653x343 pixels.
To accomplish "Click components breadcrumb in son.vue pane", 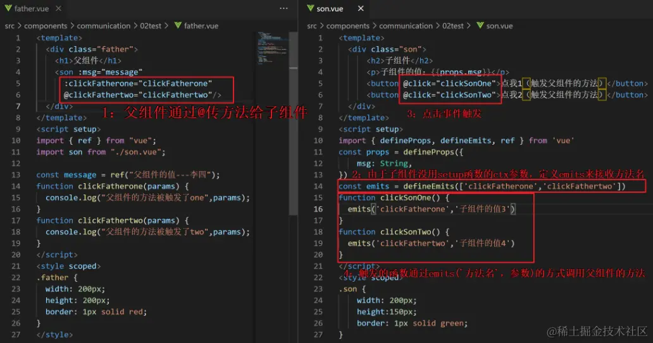I will [348, 26].
